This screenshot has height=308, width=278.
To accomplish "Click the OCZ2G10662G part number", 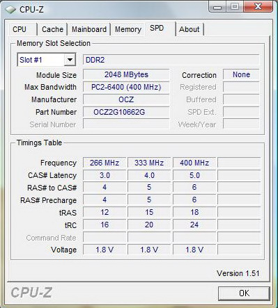I will tap(126, 112).
